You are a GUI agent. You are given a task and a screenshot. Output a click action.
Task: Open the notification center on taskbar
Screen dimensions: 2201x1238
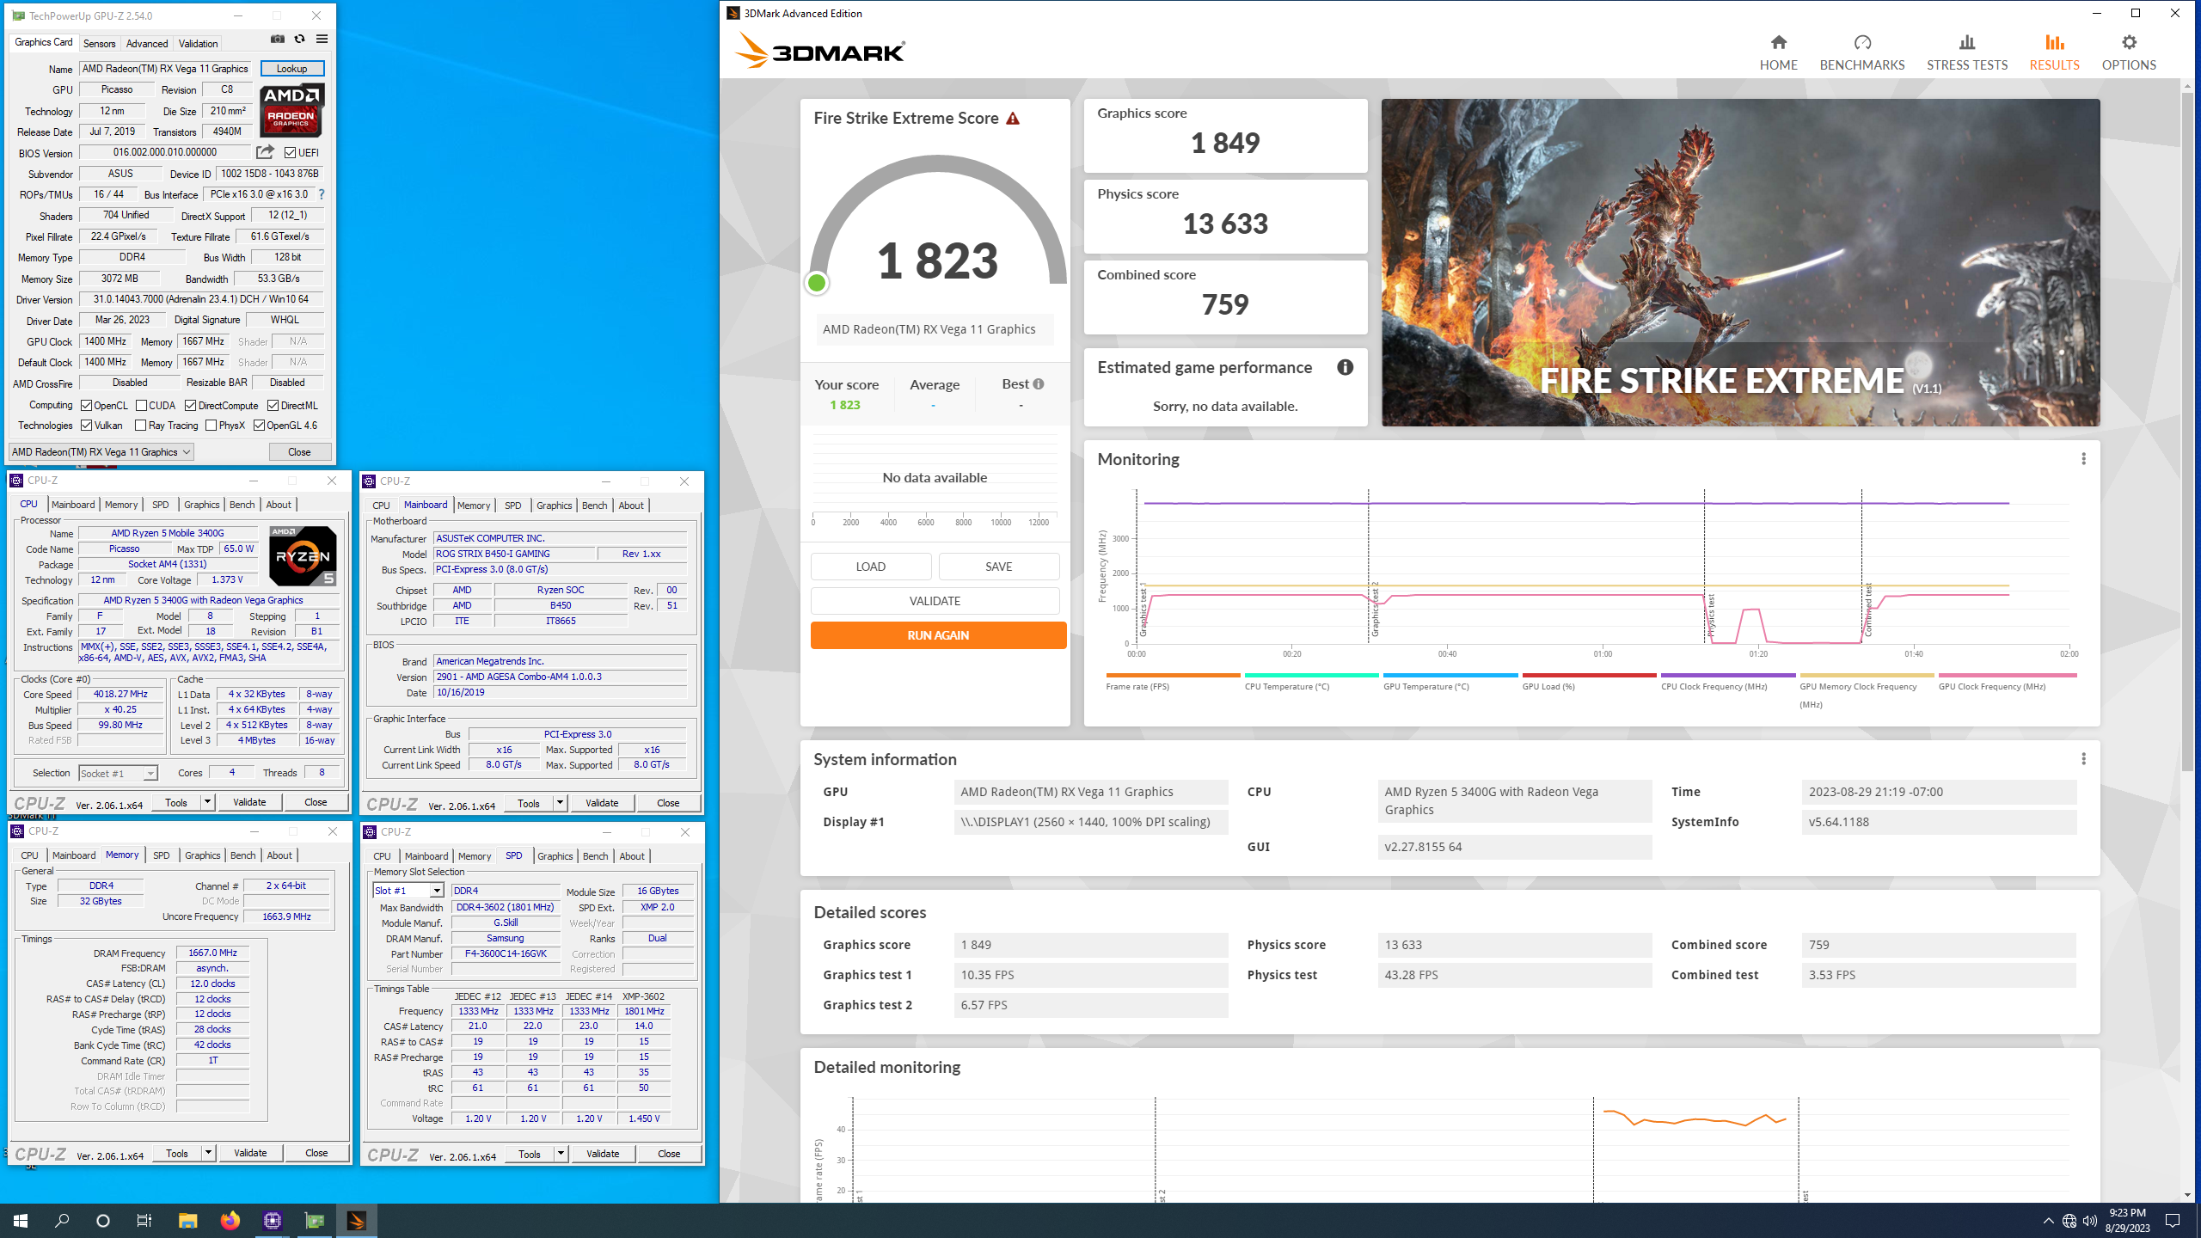pyautogui.click(x=2173, y=1221)
